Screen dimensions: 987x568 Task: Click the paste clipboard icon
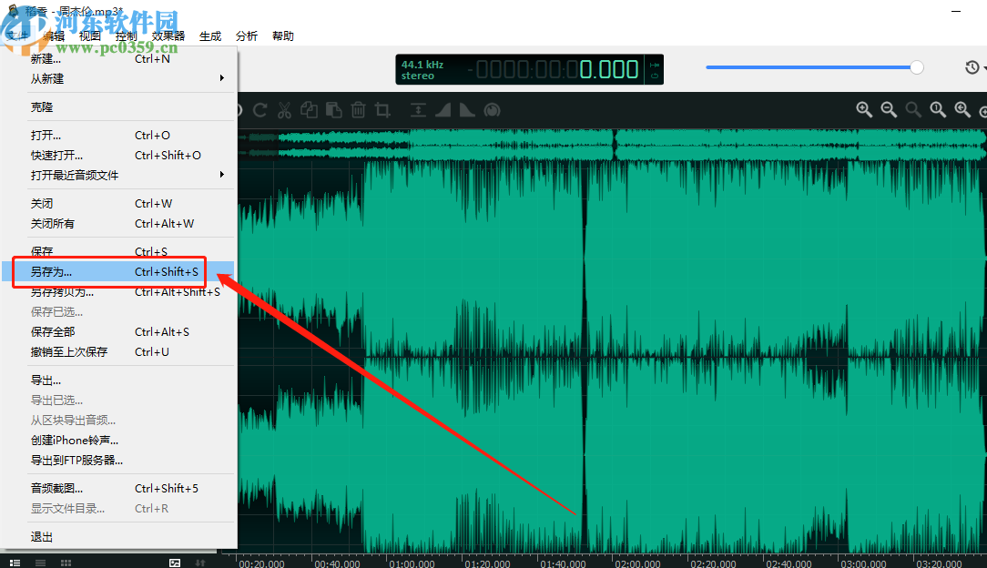click(333, 110)
